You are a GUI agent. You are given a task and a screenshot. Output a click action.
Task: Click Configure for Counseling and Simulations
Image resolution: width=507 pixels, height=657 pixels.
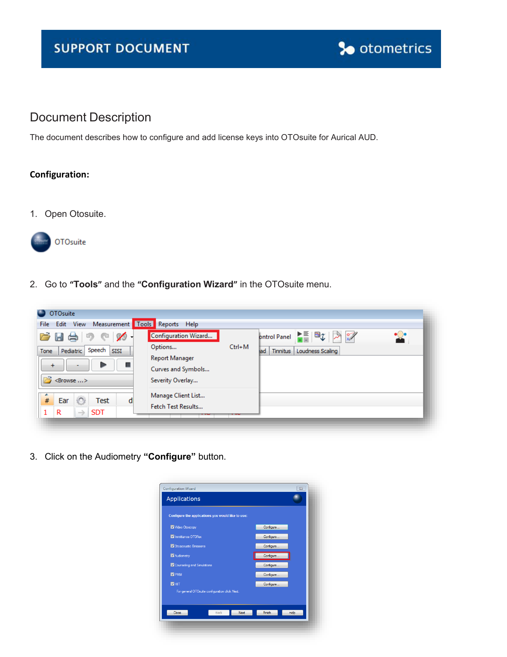272,565
